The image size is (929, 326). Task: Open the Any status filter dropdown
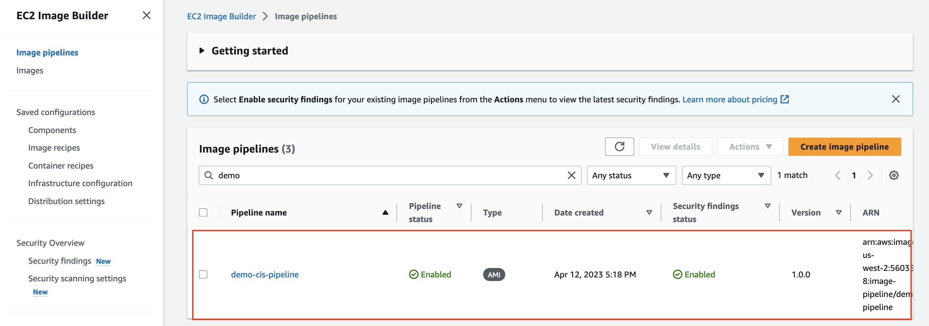tap(631, 175)
